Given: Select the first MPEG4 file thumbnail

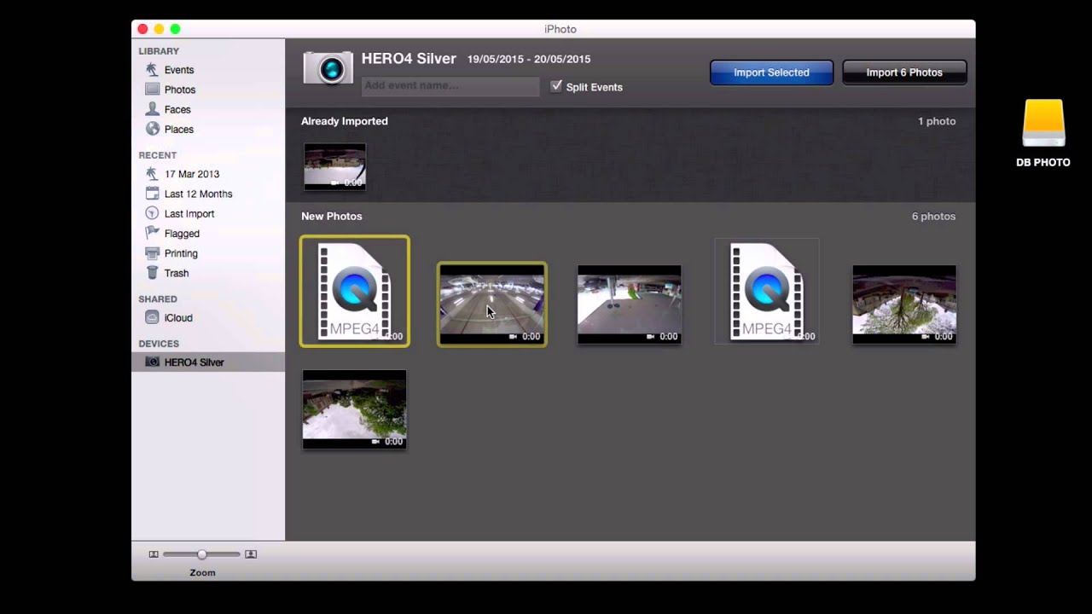Looking at the screenshot, I should [355, 292].
